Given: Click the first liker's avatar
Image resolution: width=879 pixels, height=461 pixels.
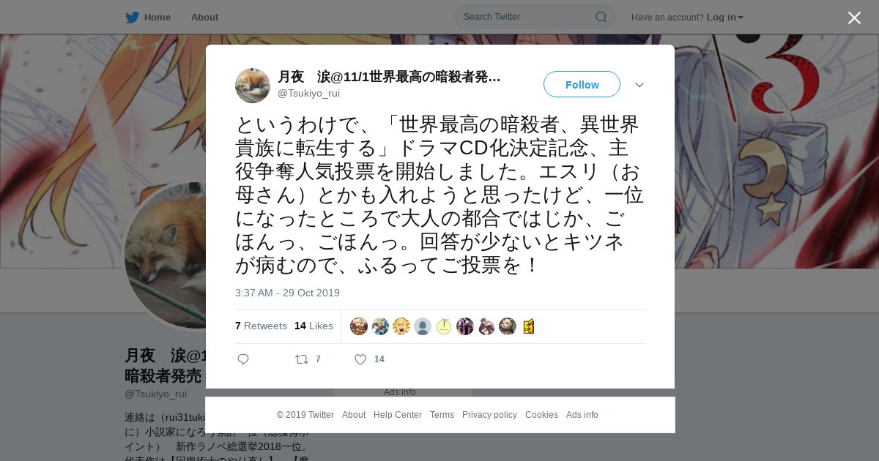Looking at the screenshot, I should (x=359, y=326).
